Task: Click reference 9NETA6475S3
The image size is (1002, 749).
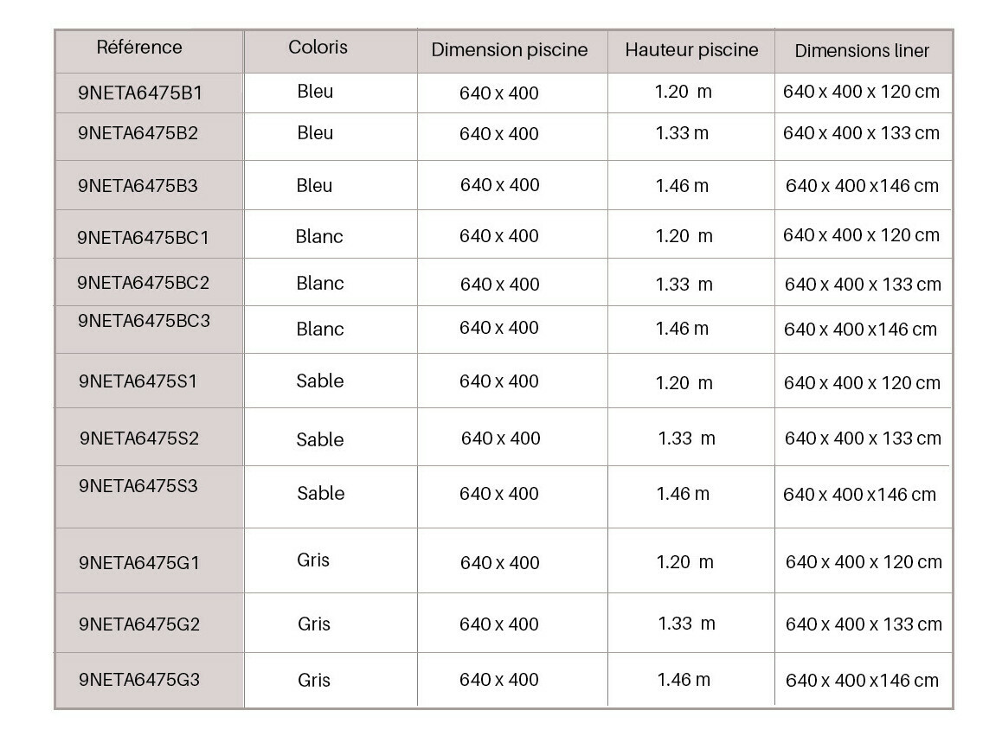Action: click(x=138, y=486)
